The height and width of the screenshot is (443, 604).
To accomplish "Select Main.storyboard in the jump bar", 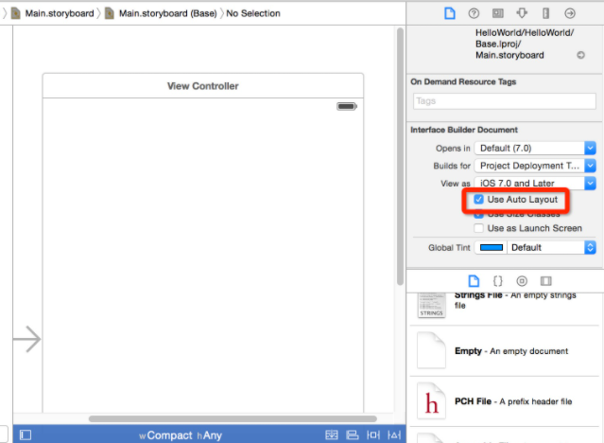I will coord(60,13).
